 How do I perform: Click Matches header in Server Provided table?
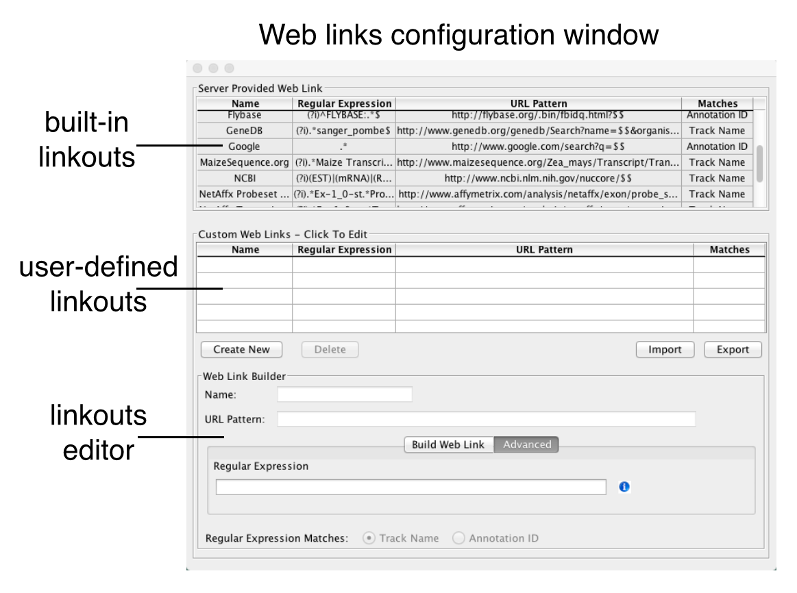pos(718,103)
